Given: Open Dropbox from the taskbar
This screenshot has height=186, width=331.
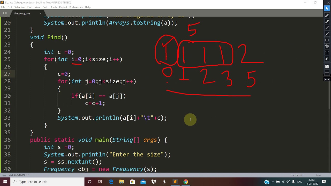Looking at the screenshot, I should tap(154, 182).
